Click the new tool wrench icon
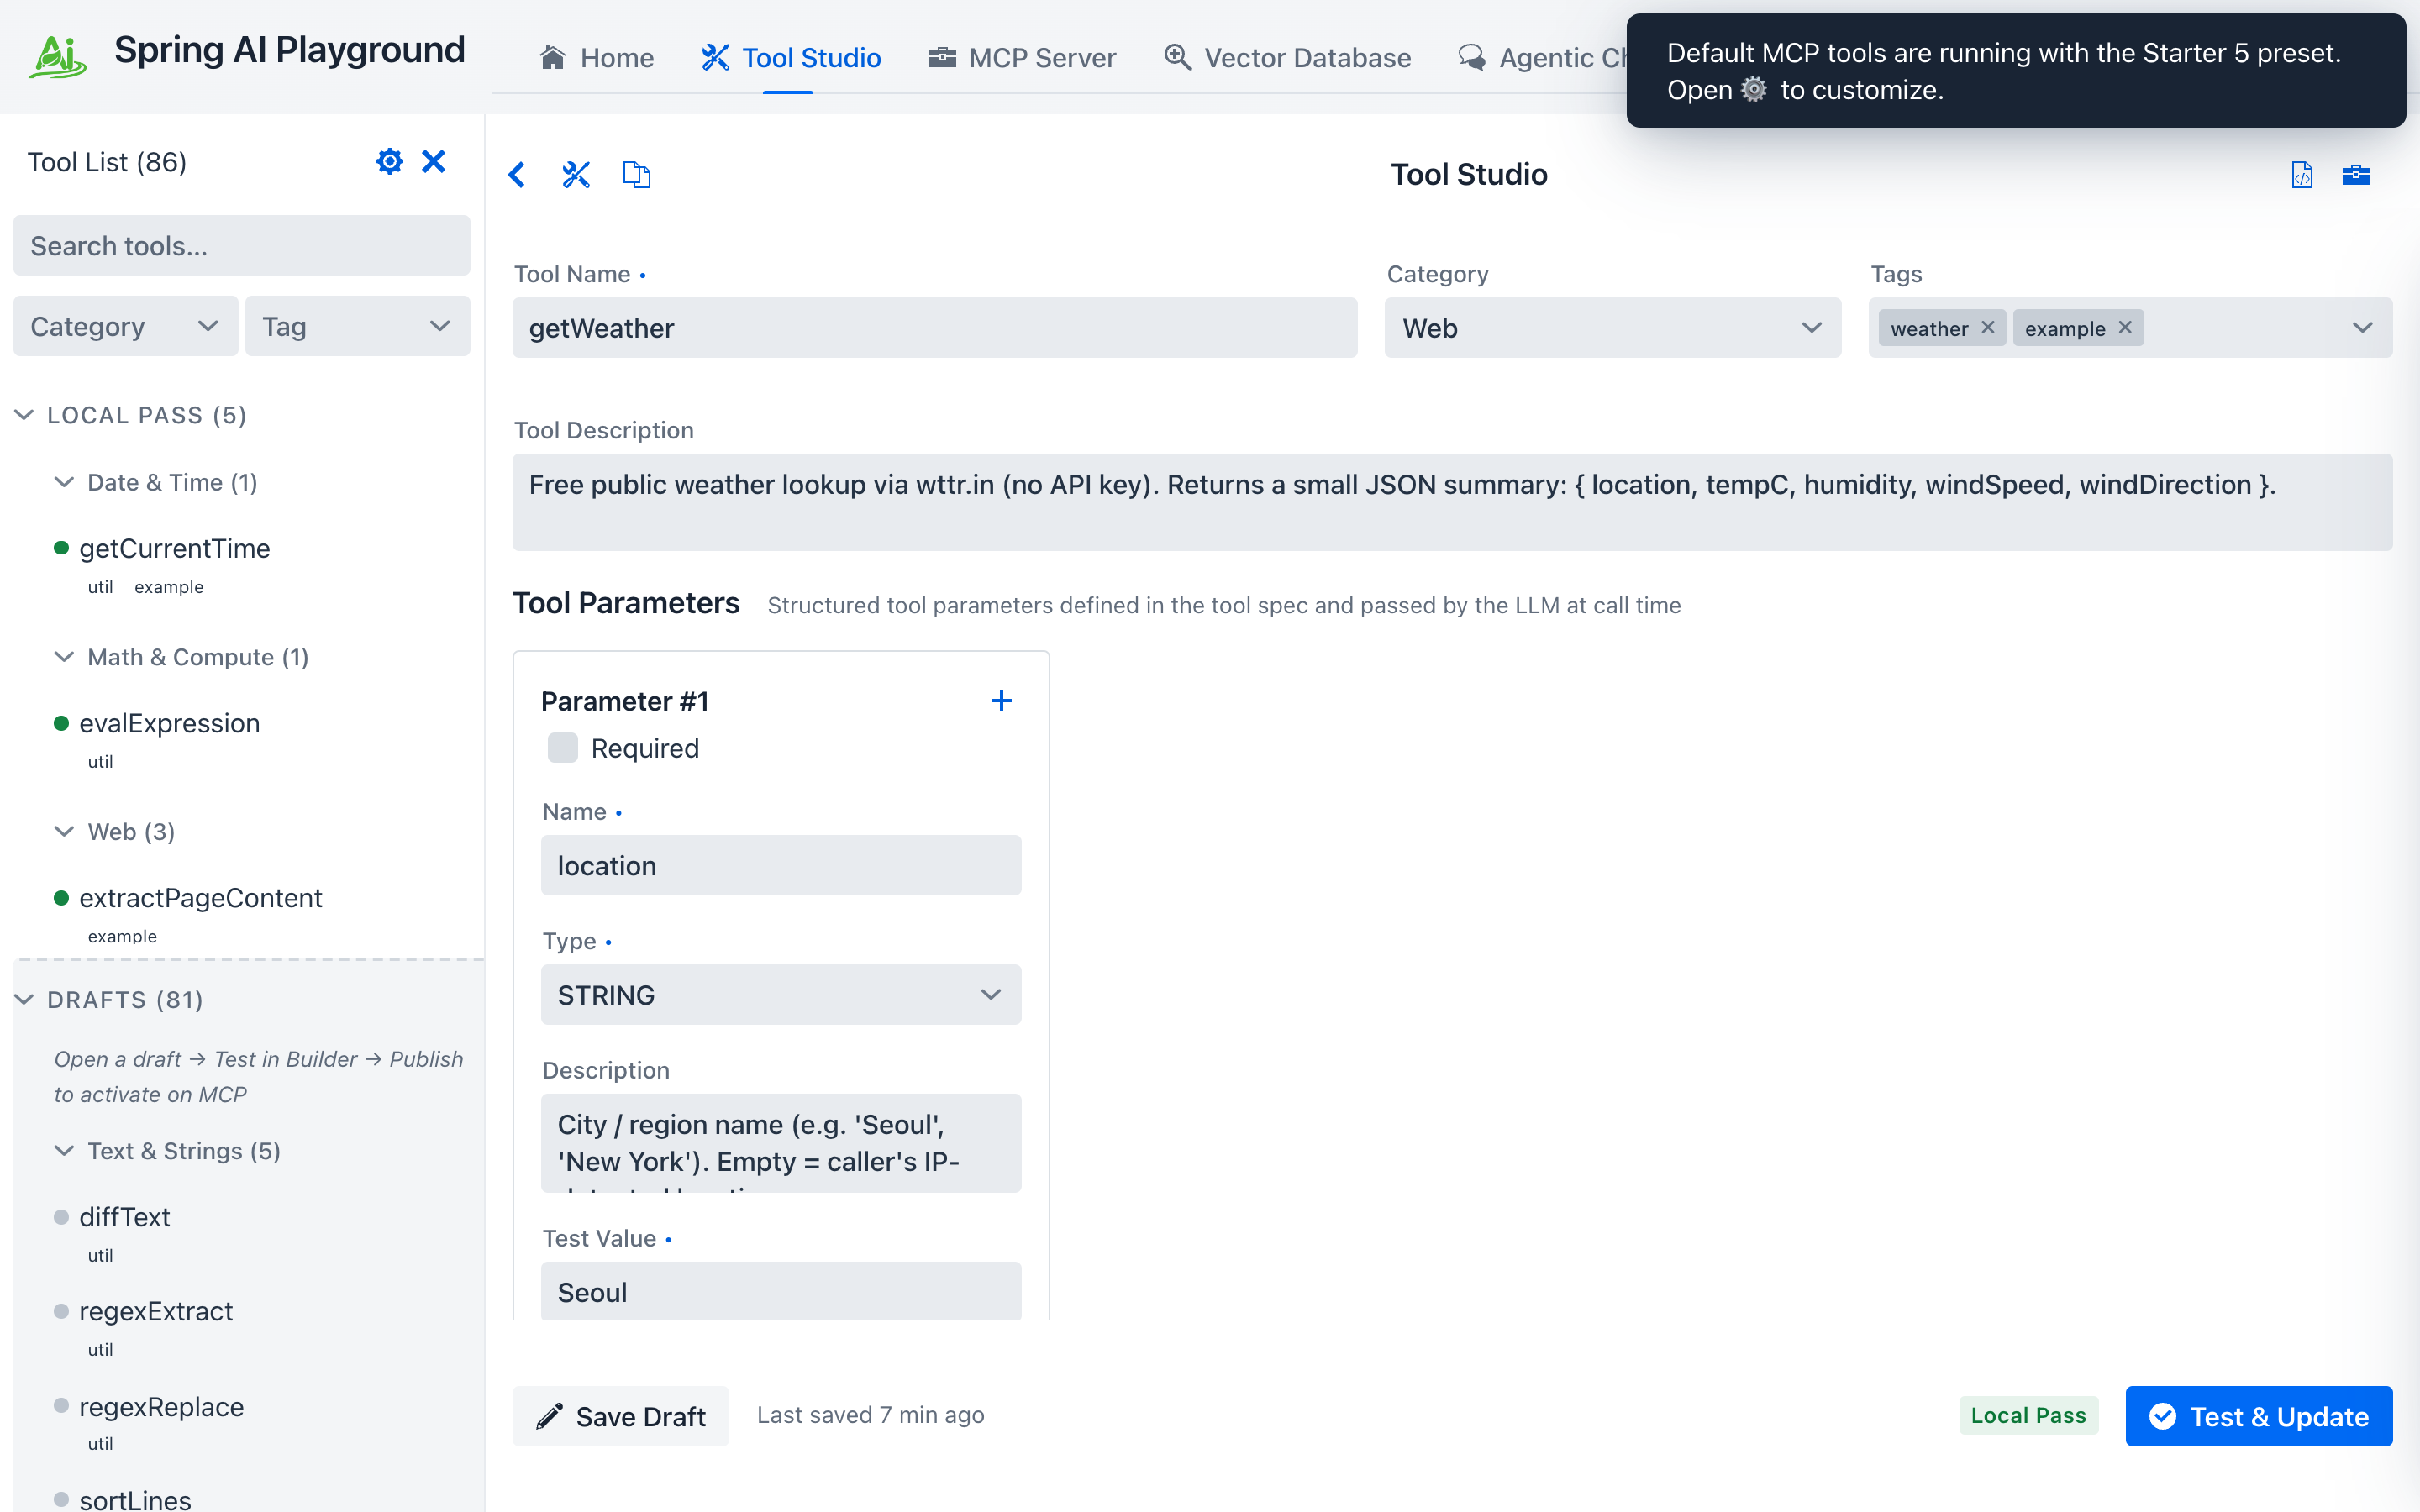Viewport: 2420px width, 1512px height. 576,175
